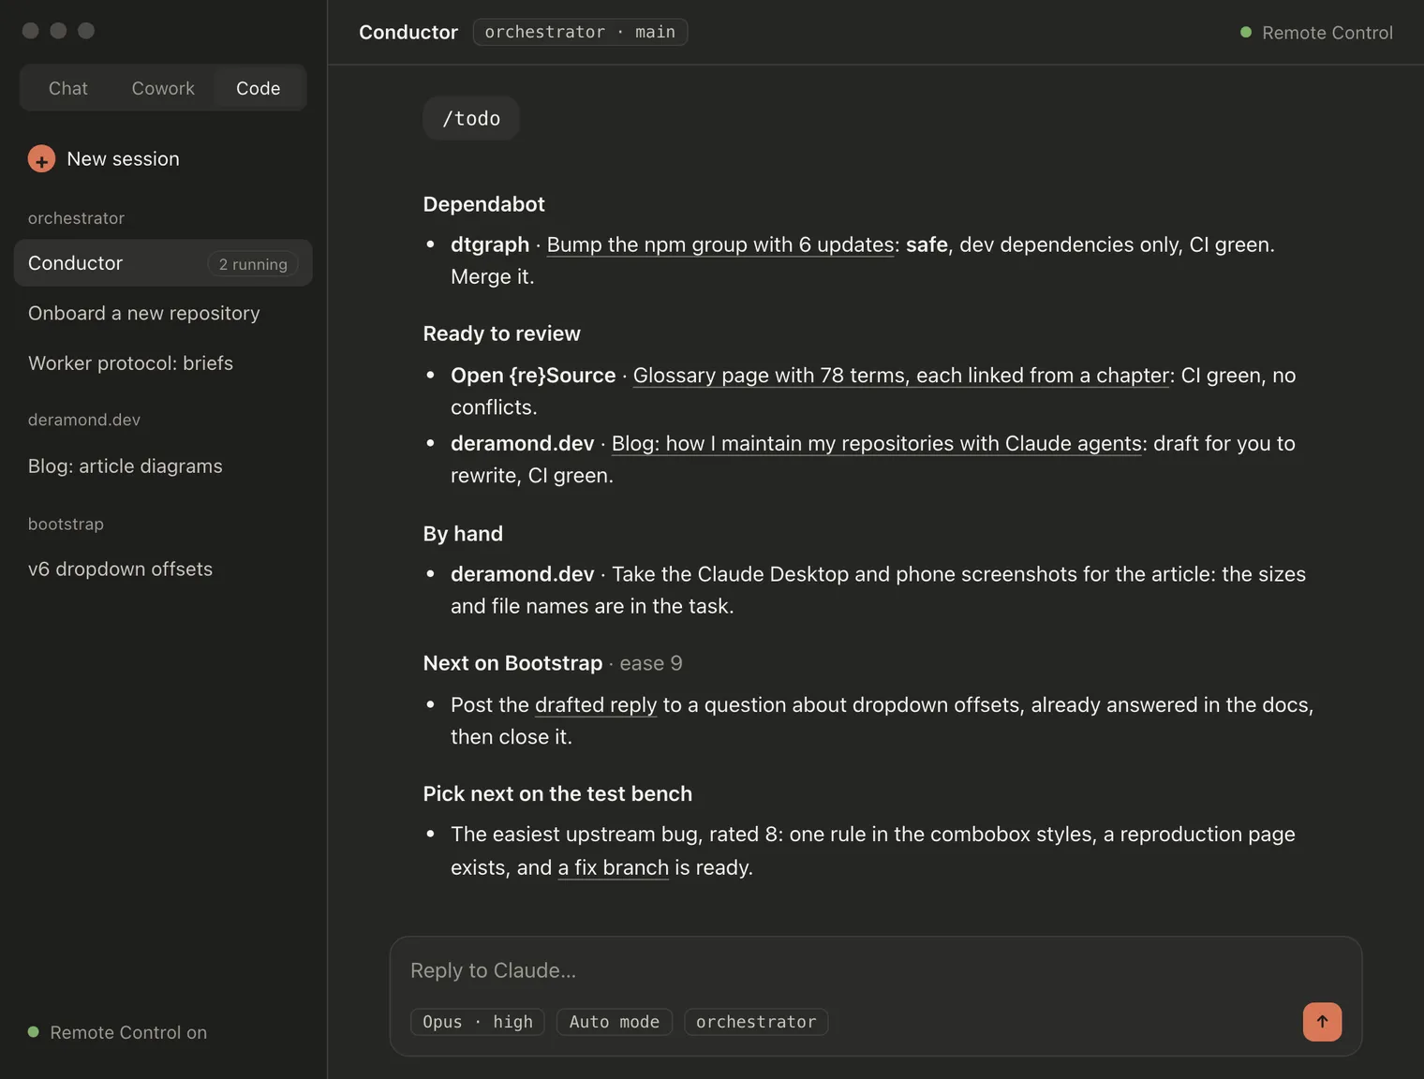Click the Dependabot heading
Viewport: 1424px width, 1079px height.
(x=483, y=204)
